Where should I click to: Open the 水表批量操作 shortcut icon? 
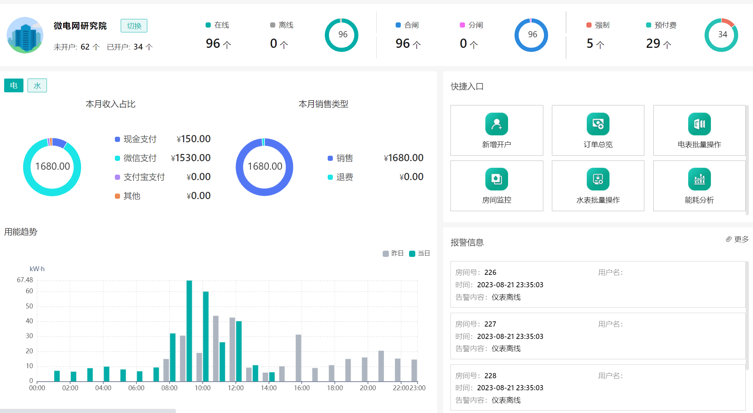coord(598,179)
